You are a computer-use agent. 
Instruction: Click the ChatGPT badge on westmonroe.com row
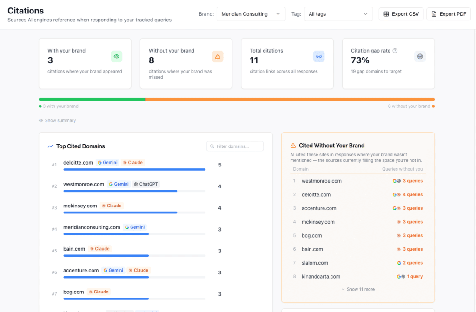pos(146,184)
